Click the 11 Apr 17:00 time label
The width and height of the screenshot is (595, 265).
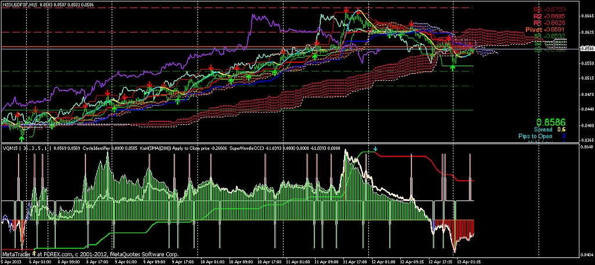[x=354, y=262]
